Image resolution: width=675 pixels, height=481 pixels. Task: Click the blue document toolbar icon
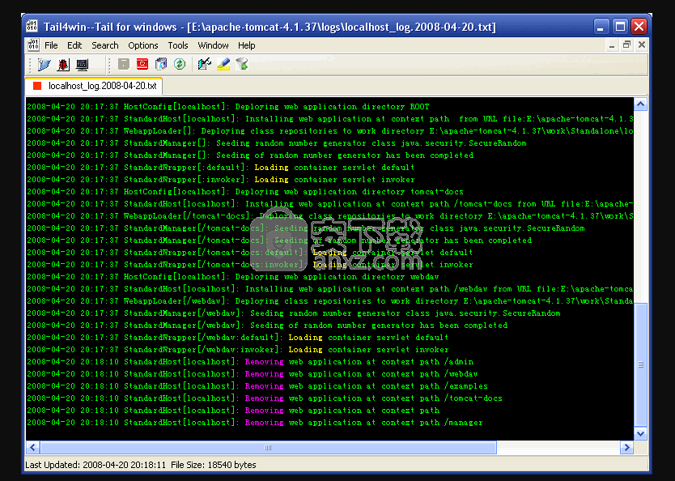tap(161, 64)
